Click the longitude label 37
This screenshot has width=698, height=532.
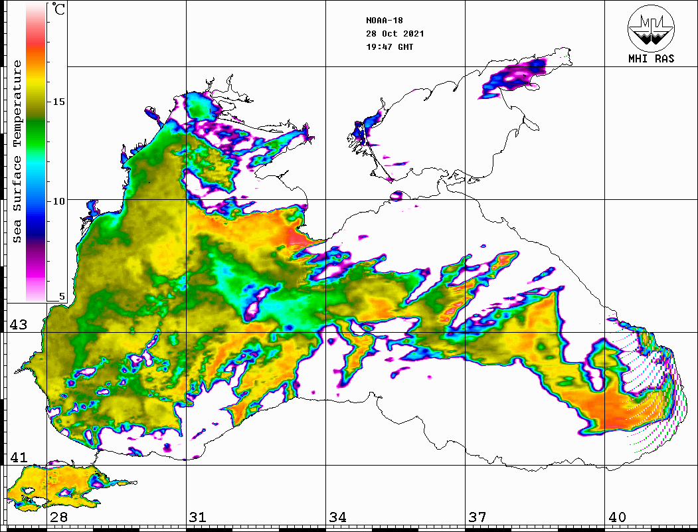pyautogui.click(x=478, y=517)
